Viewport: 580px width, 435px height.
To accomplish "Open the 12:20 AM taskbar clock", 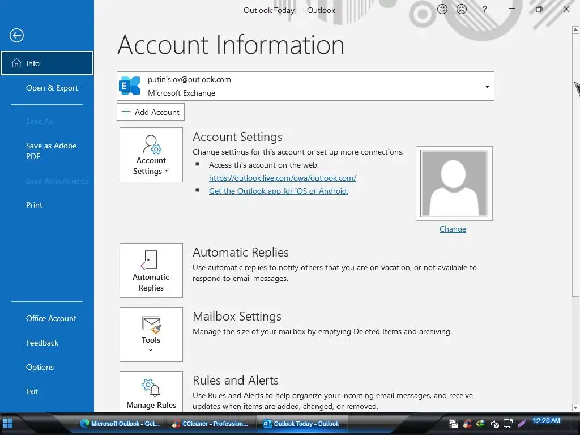I will click(x=547, y=421).
